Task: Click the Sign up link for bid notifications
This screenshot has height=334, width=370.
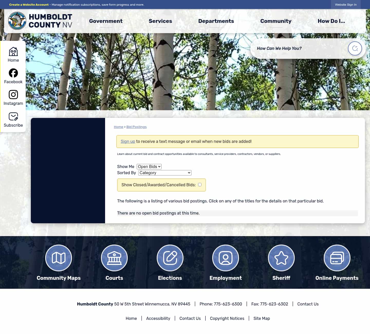Action: tap(128, 141)
